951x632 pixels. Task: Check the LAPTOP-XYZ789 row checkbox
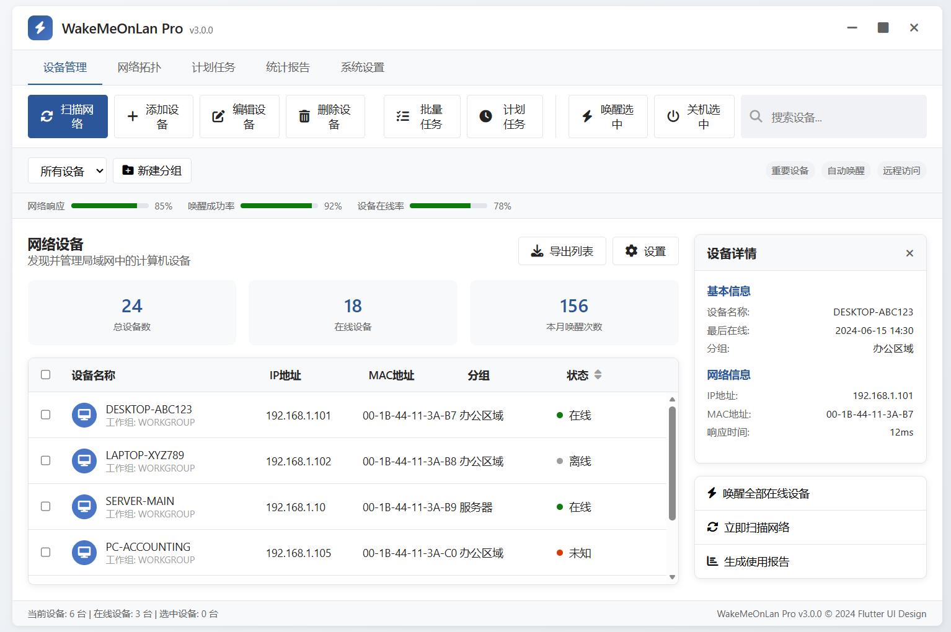coord(45,460)
